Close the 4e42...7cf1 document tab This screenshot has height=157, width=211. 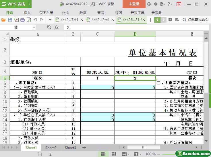(x=82, y=20)
